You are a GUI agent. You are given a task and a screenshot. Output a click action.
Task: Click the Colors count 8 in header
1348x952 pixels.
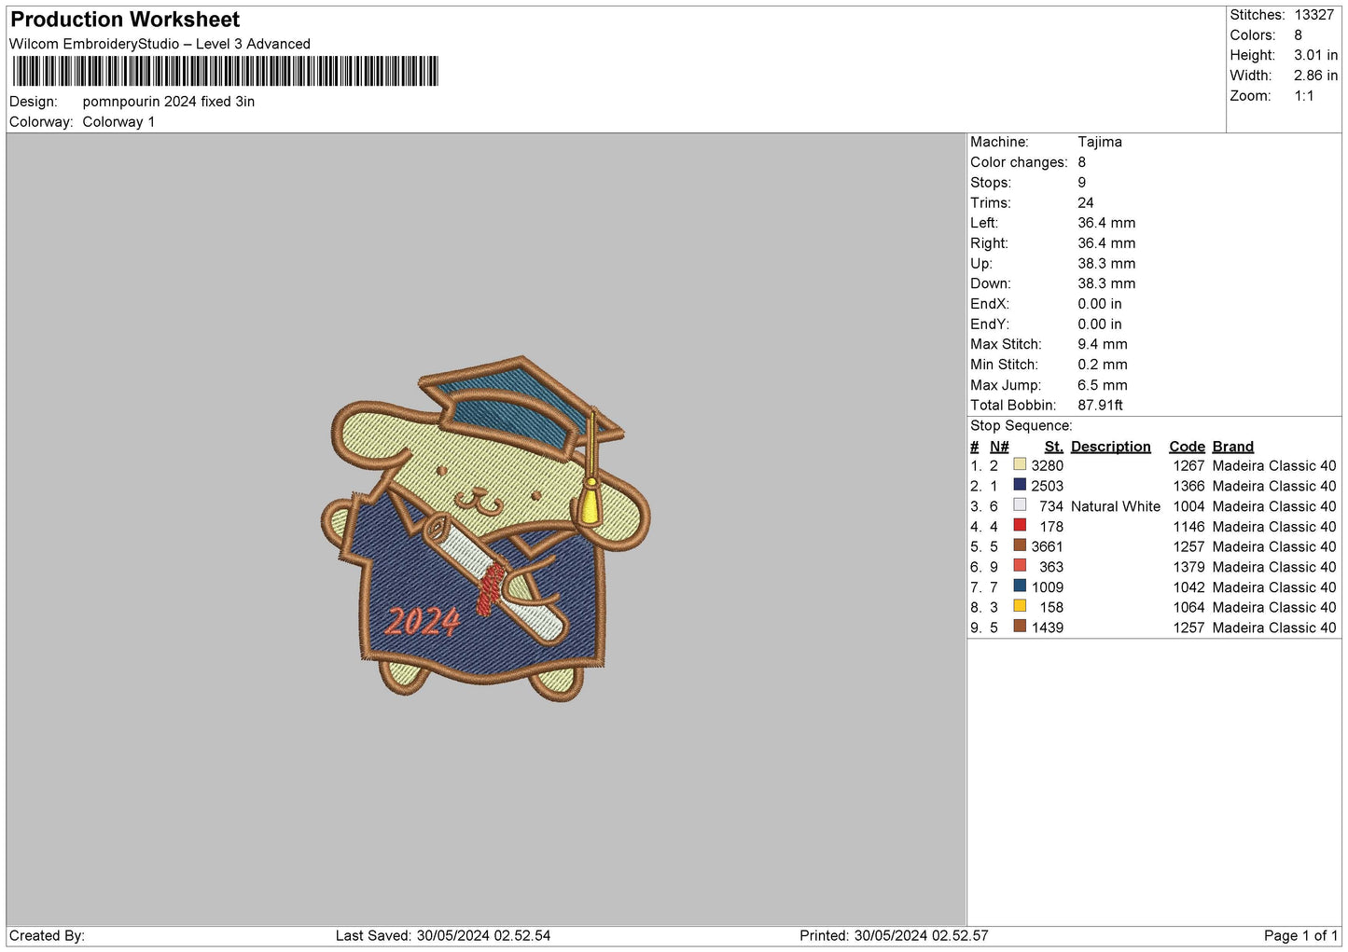point(1298,35)
